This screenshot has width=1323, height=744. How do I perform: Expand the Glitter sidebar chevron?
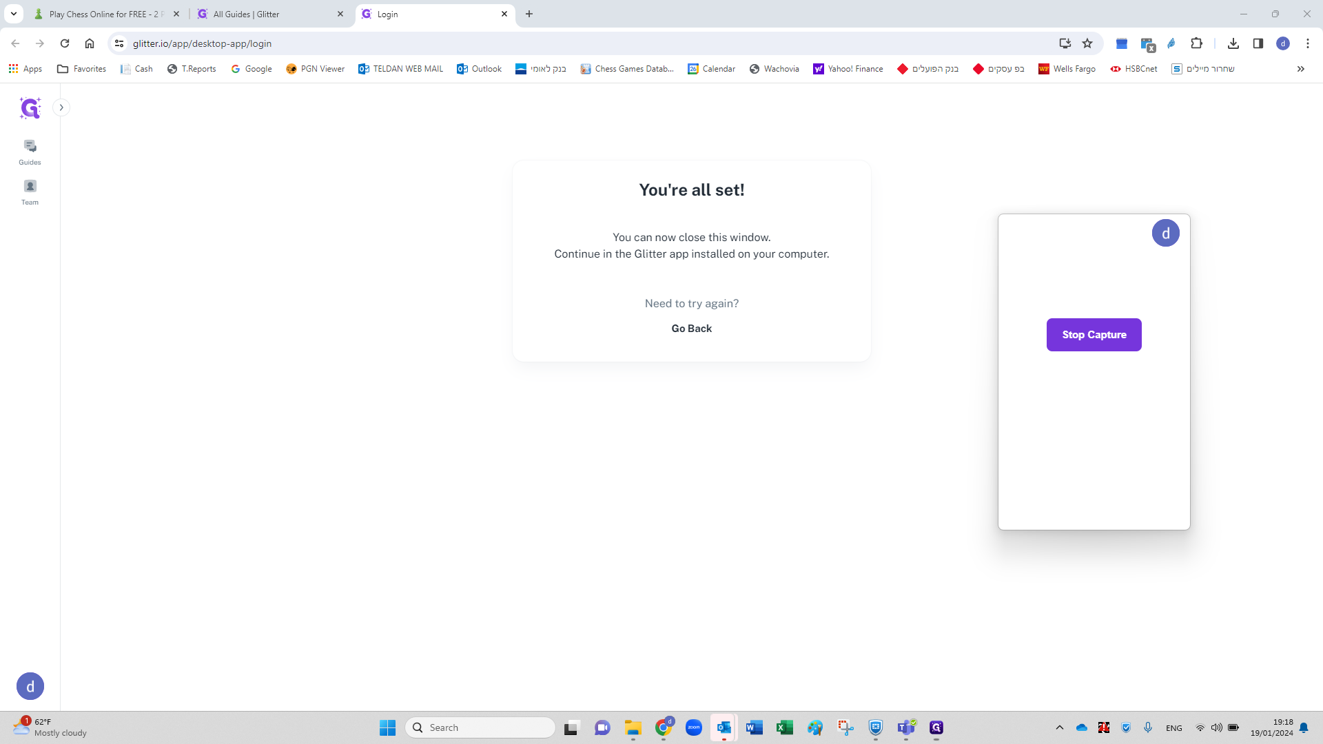(x=61, y=107)
